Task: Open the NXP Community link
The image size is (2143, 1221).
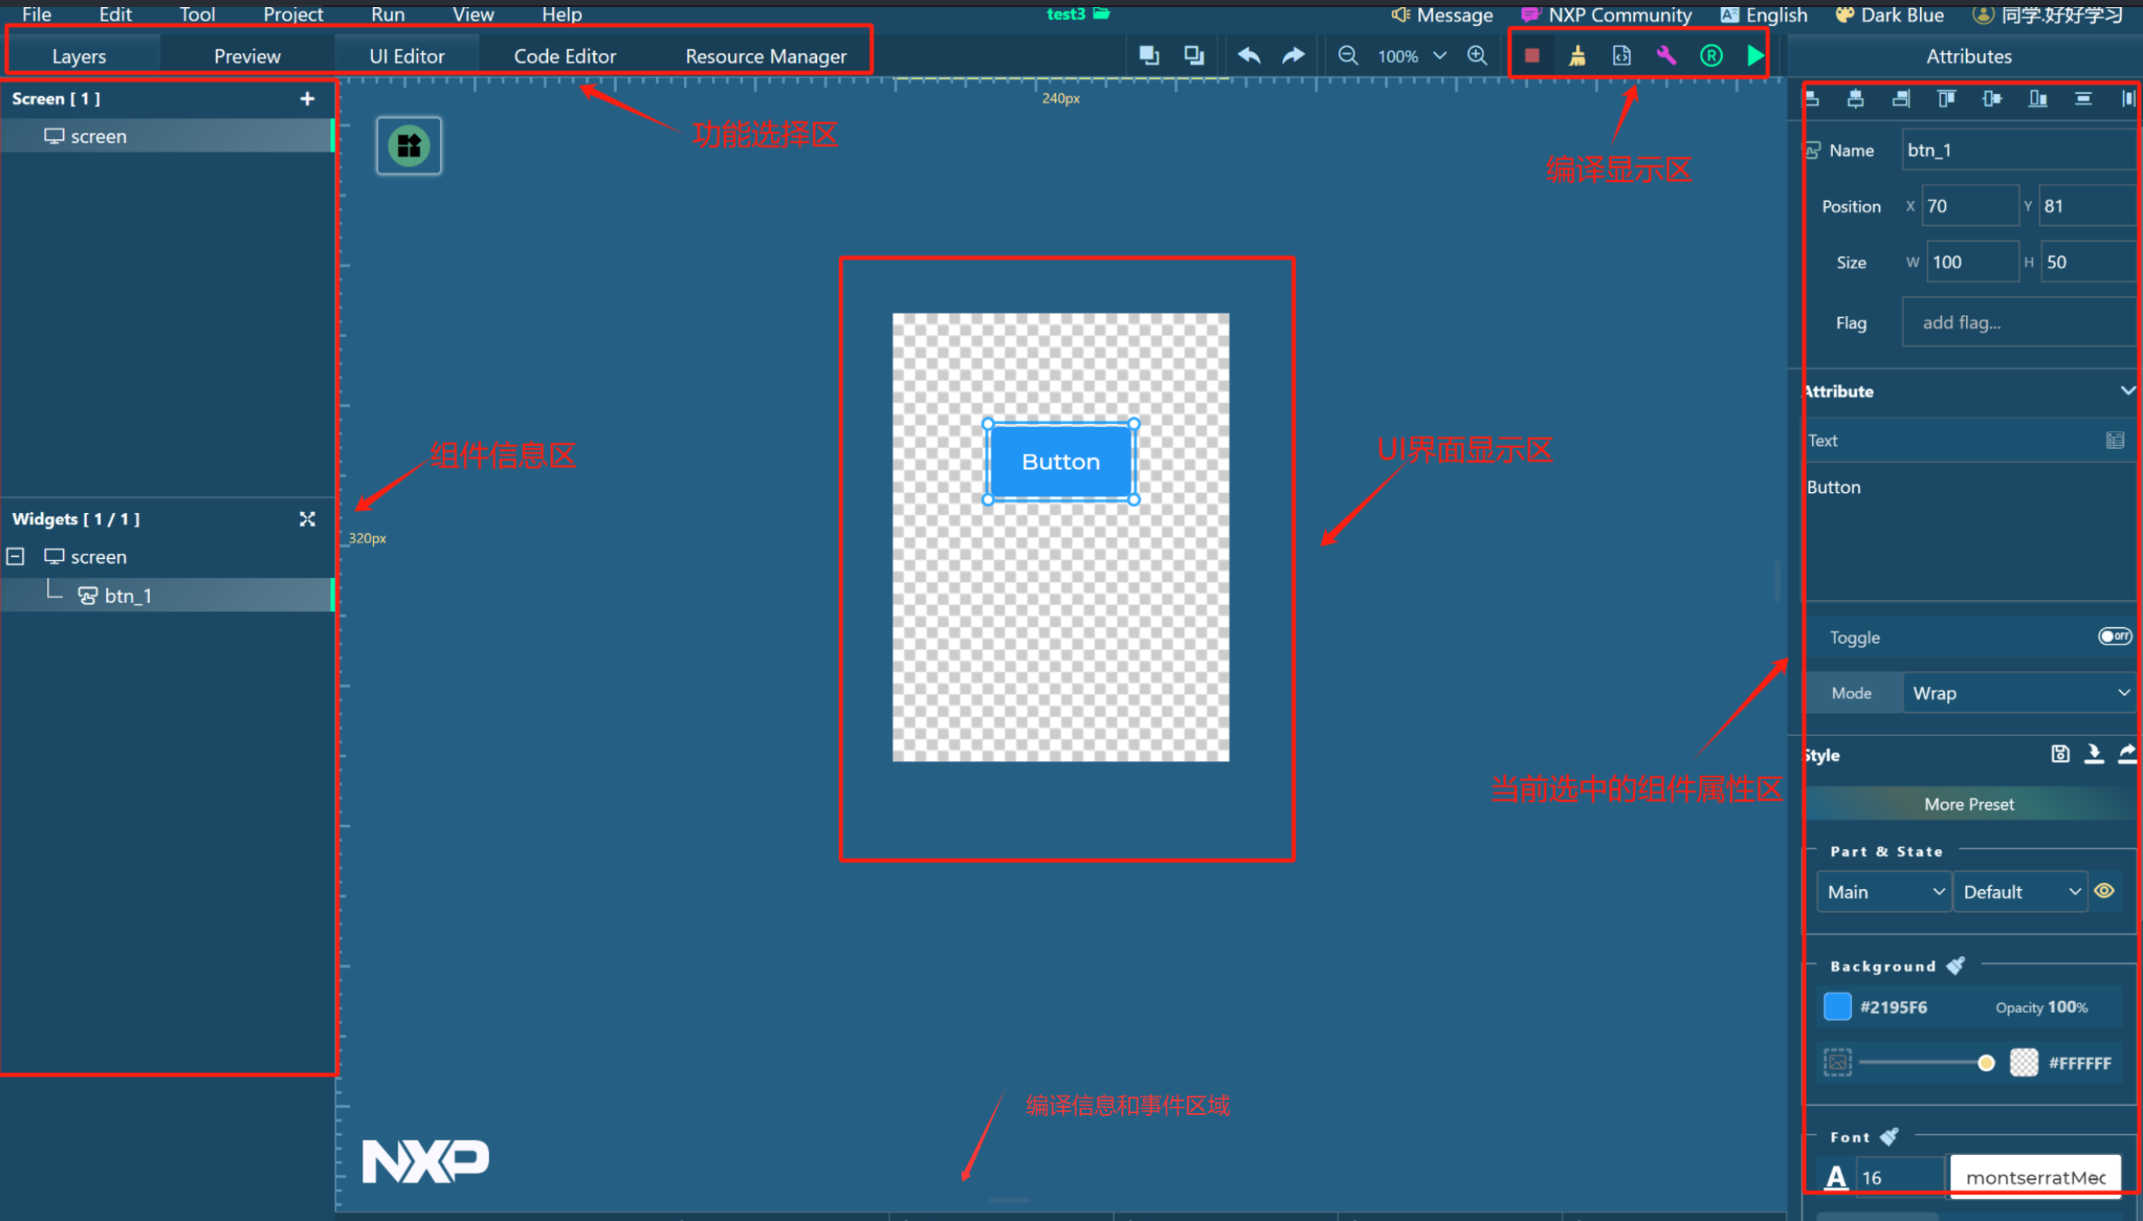Action: click(1607, 15)
